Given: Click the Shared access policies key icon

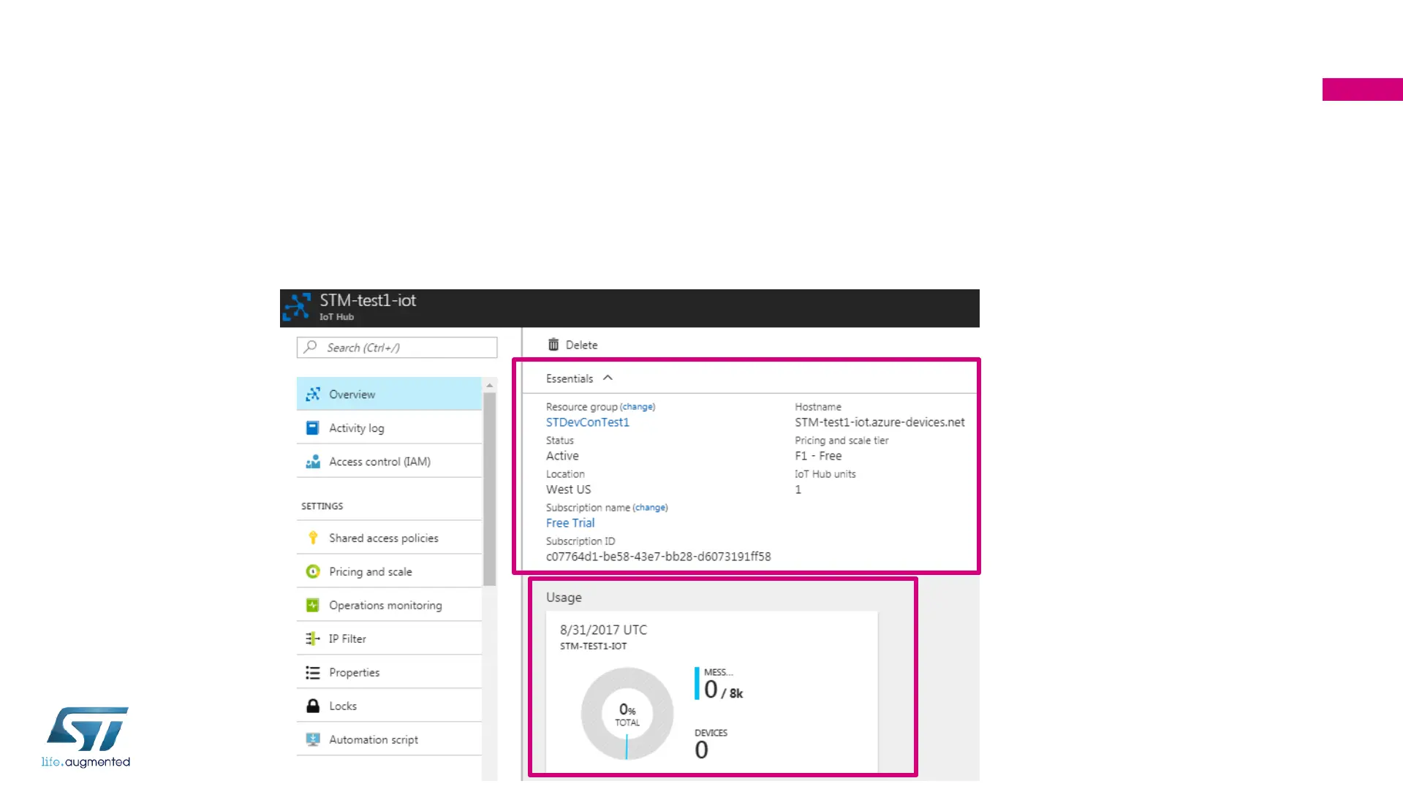Looking at the screenshot, I should [313, 538].
